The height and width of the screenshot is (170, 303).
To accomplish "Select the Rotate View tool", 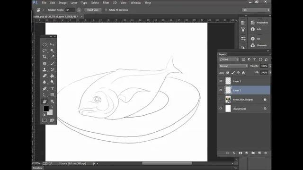I will tap(45, 102).
